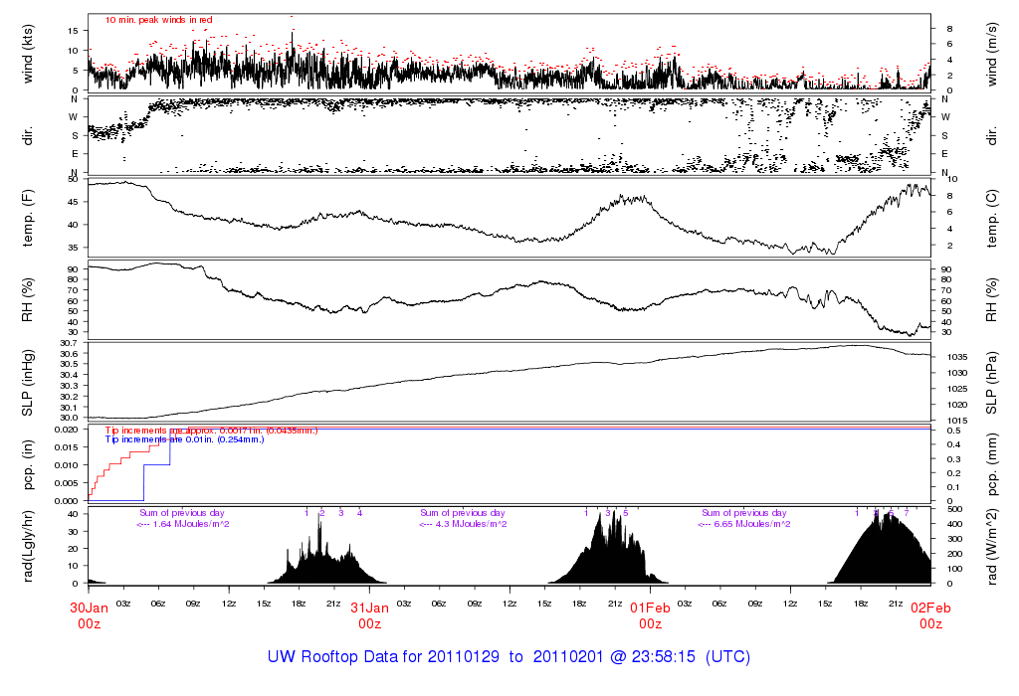Screen dimensions: 1019x696
Task: Click the red '30Jan 00z' date marker
Action: (x=89, y=615)
